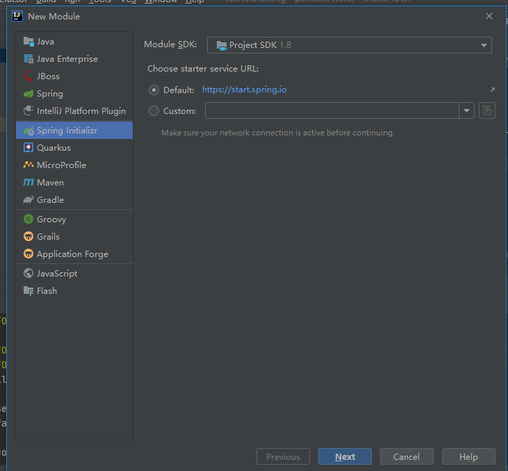Open the Build menu behind dialog
This screenshot has height=471, width=508.
pyautogui.click(x=46, y=1)
